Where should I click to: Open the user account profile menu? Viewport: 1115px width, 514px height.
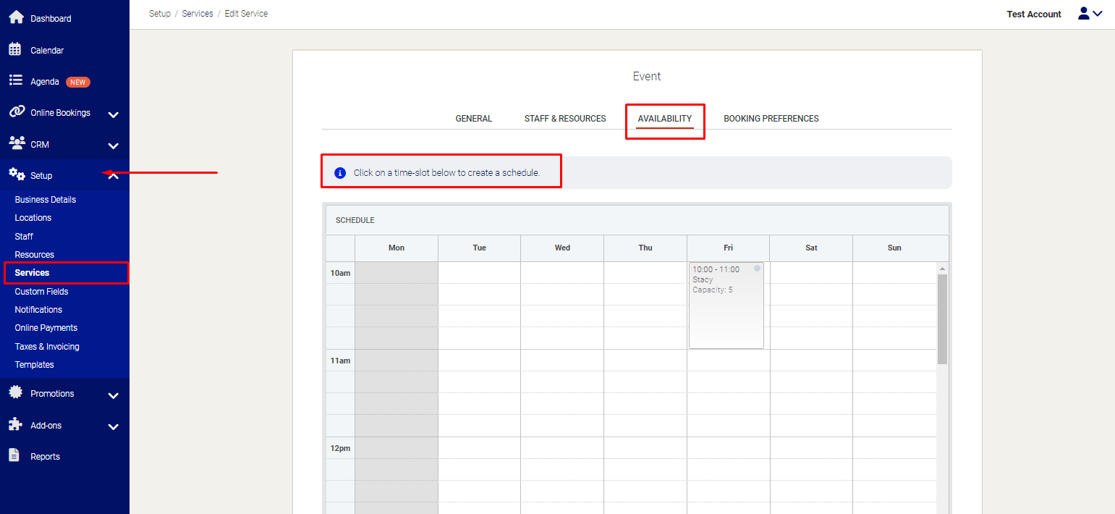tap(1090, 14)
